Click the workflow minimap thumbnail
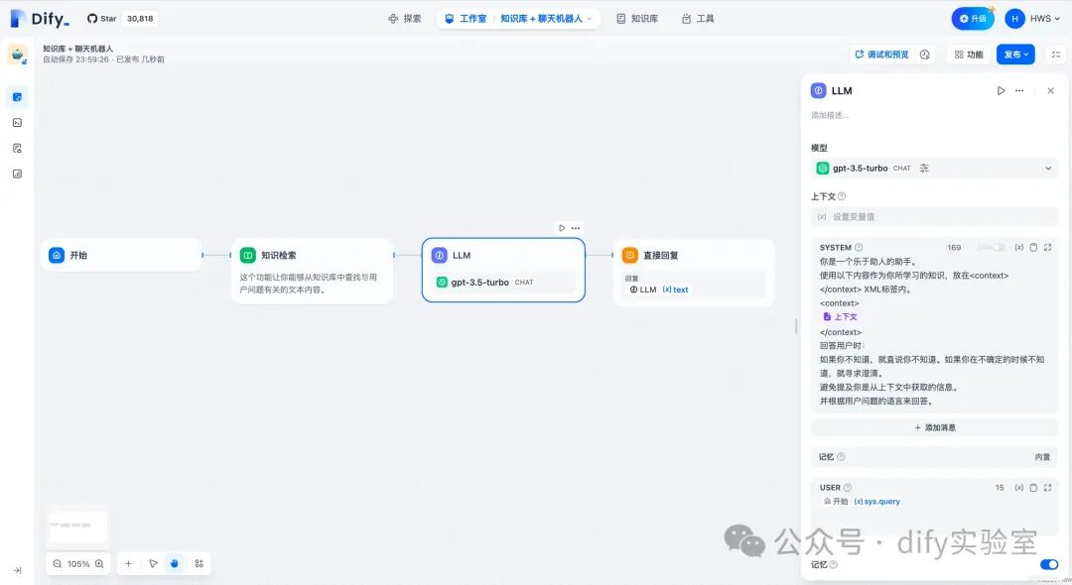Viewport: 1072px width, 585px height. (x=78, y=526)
